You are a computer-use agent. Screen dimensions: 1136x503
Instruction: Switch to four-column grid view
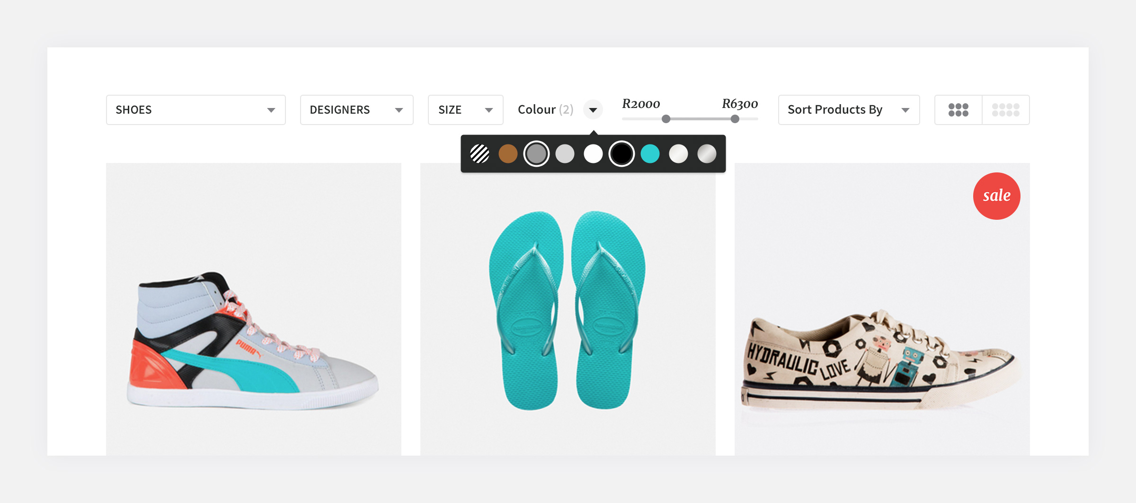[x=1006, y=110]
